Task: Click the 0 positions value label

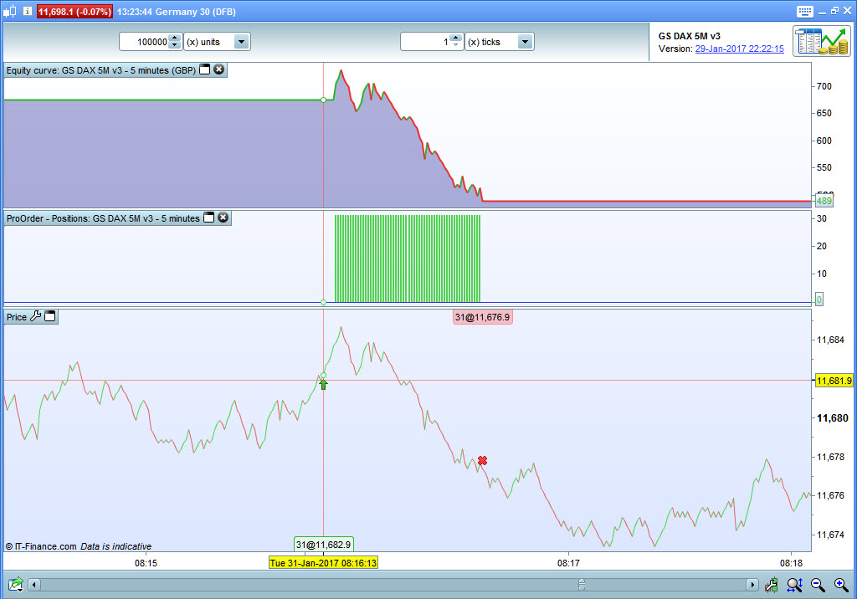Action: coord(819,299)
